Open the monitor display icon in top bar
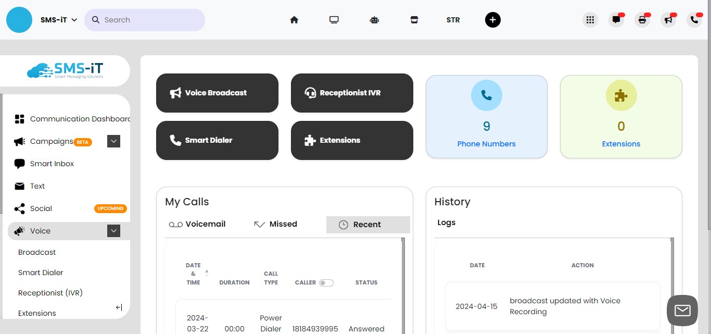Screen dimensions: 711x334 (334, 20)
